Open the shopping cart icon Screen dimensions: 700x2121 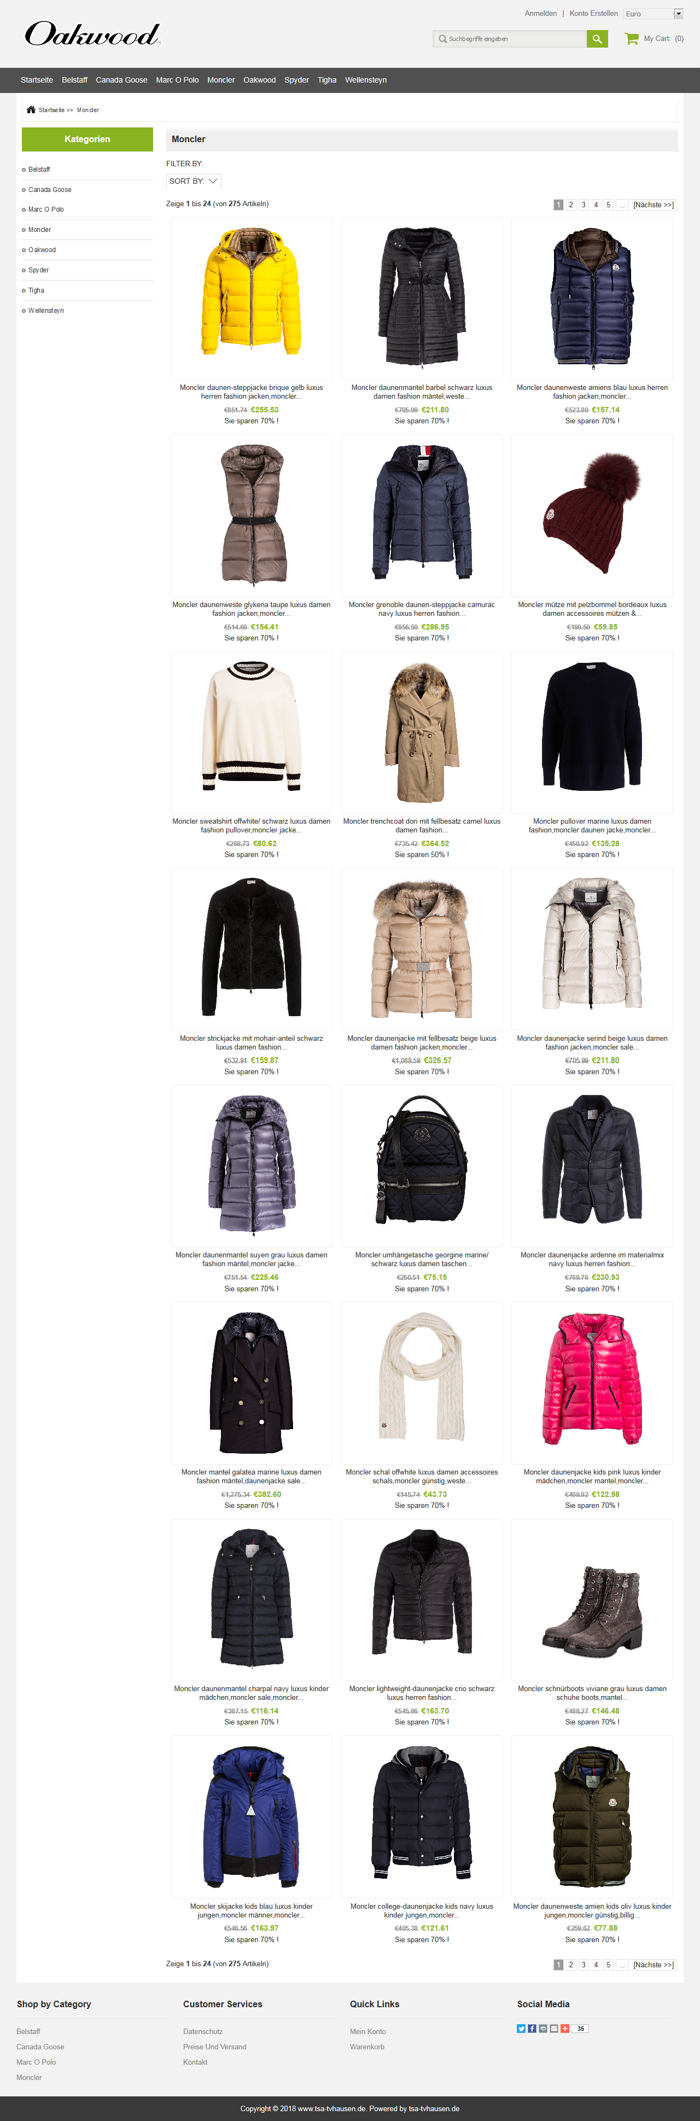point(632,39)
